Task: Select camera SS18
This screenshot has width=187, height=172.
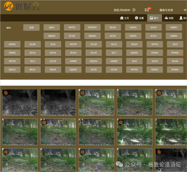Action: coord(53,44)
